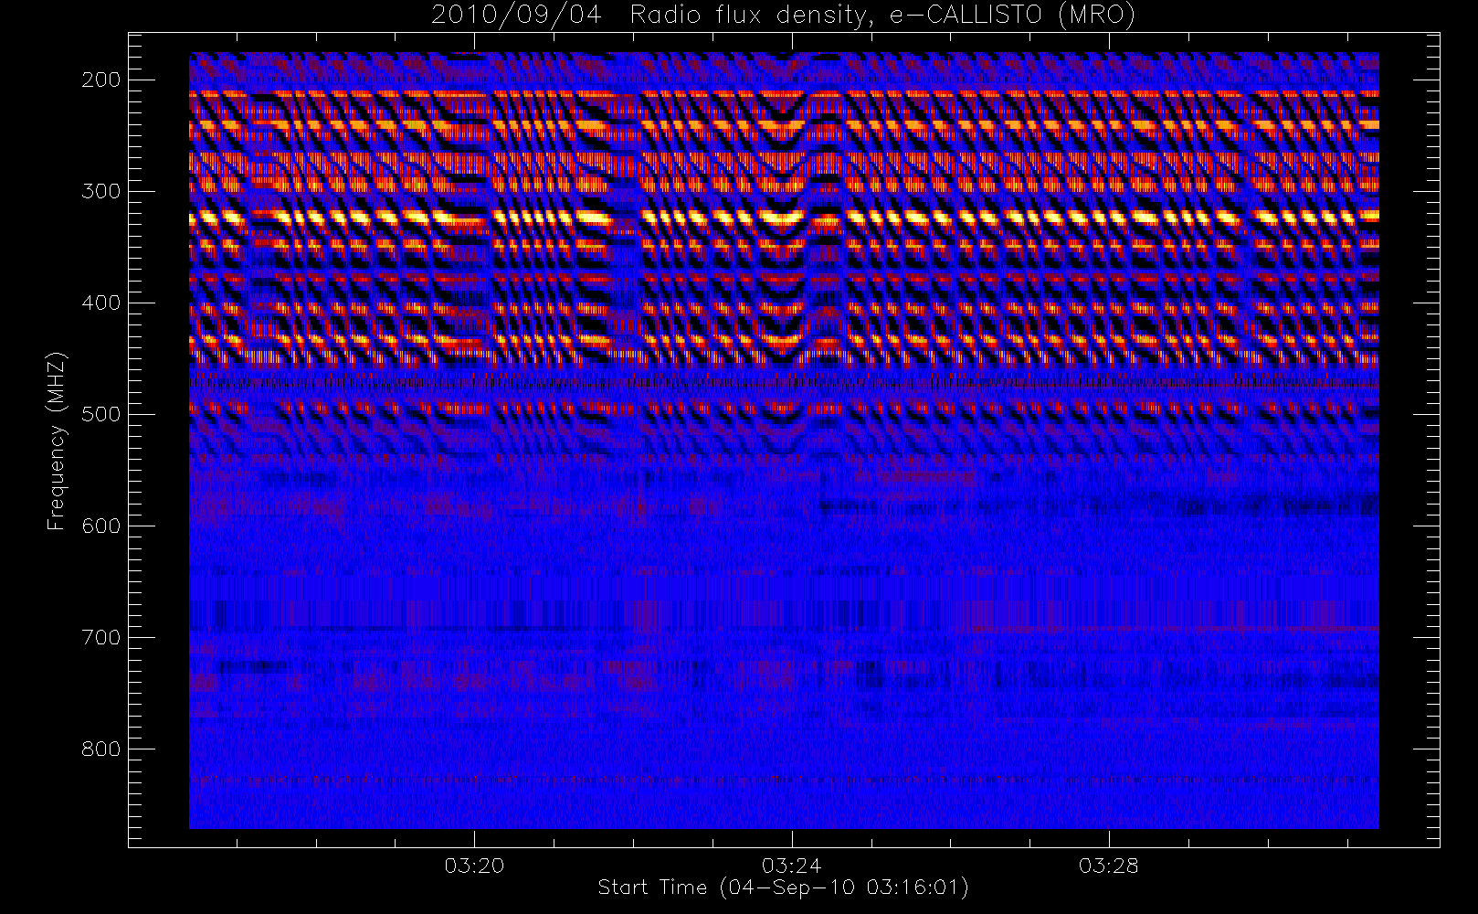The image size is (1478, 914).
Task: Click the 03:24 time tick label
Action: pyautogui.click(x=791, y=866)
